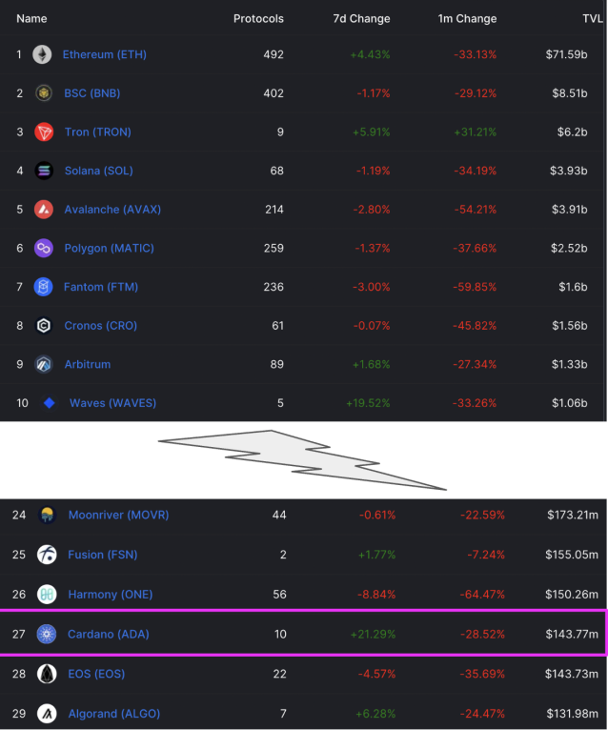This screenshot has width=608, height=730.
Task: Click the Algorand logo icon
Action: (x=47, y=714)
